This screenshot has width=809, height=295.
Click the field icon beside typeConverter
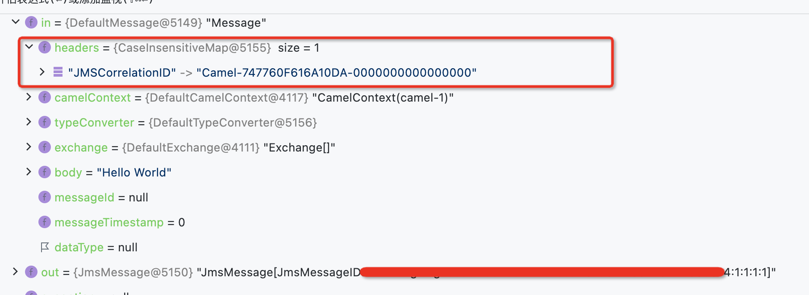click(x=45, y=122)
